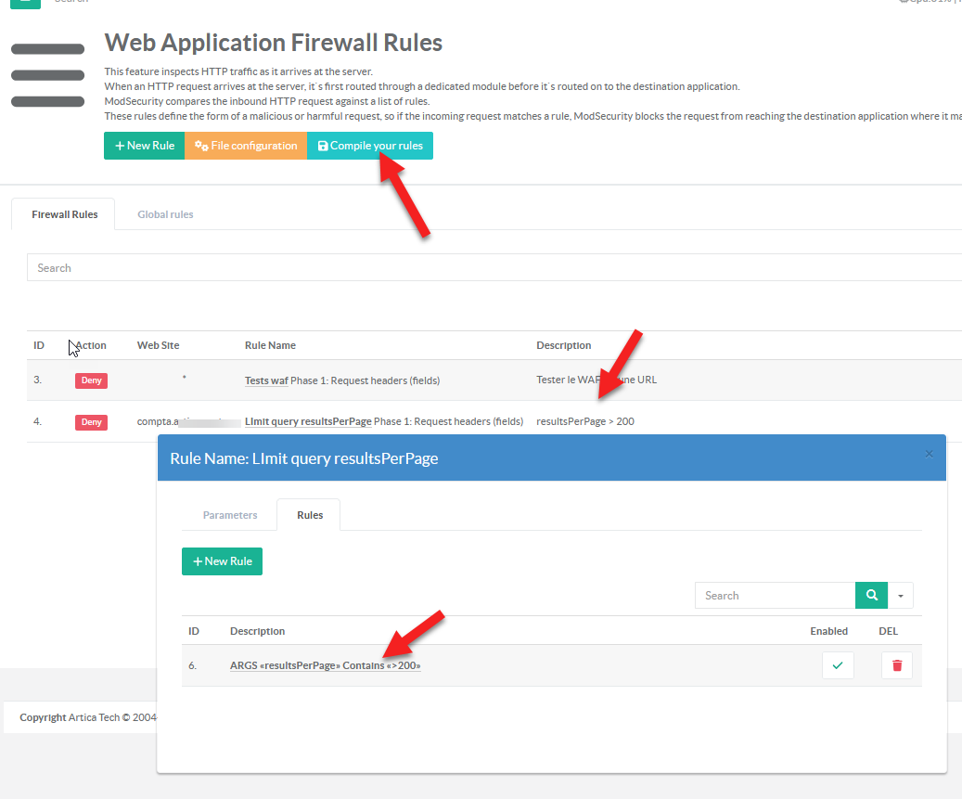Switch to the Global rules tab
This screenshot has height=799, width=962.
(x=165, y=214)
